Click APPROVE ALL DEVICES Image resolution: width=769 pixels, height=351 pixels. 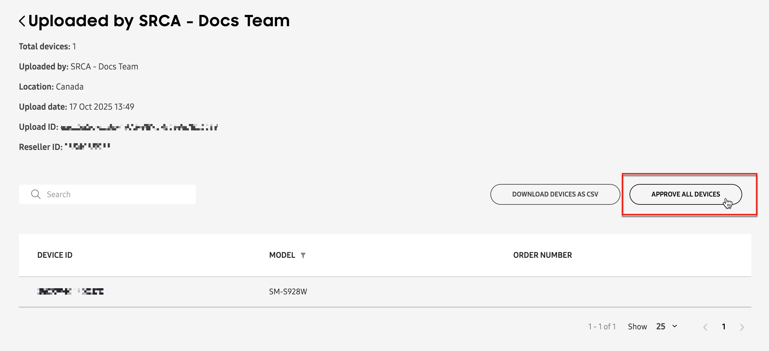tap(687, 194)
